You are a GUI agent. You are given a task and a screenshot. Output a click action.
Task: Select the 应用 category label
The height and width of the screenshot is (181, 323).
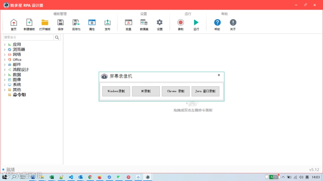coord(17,44)
